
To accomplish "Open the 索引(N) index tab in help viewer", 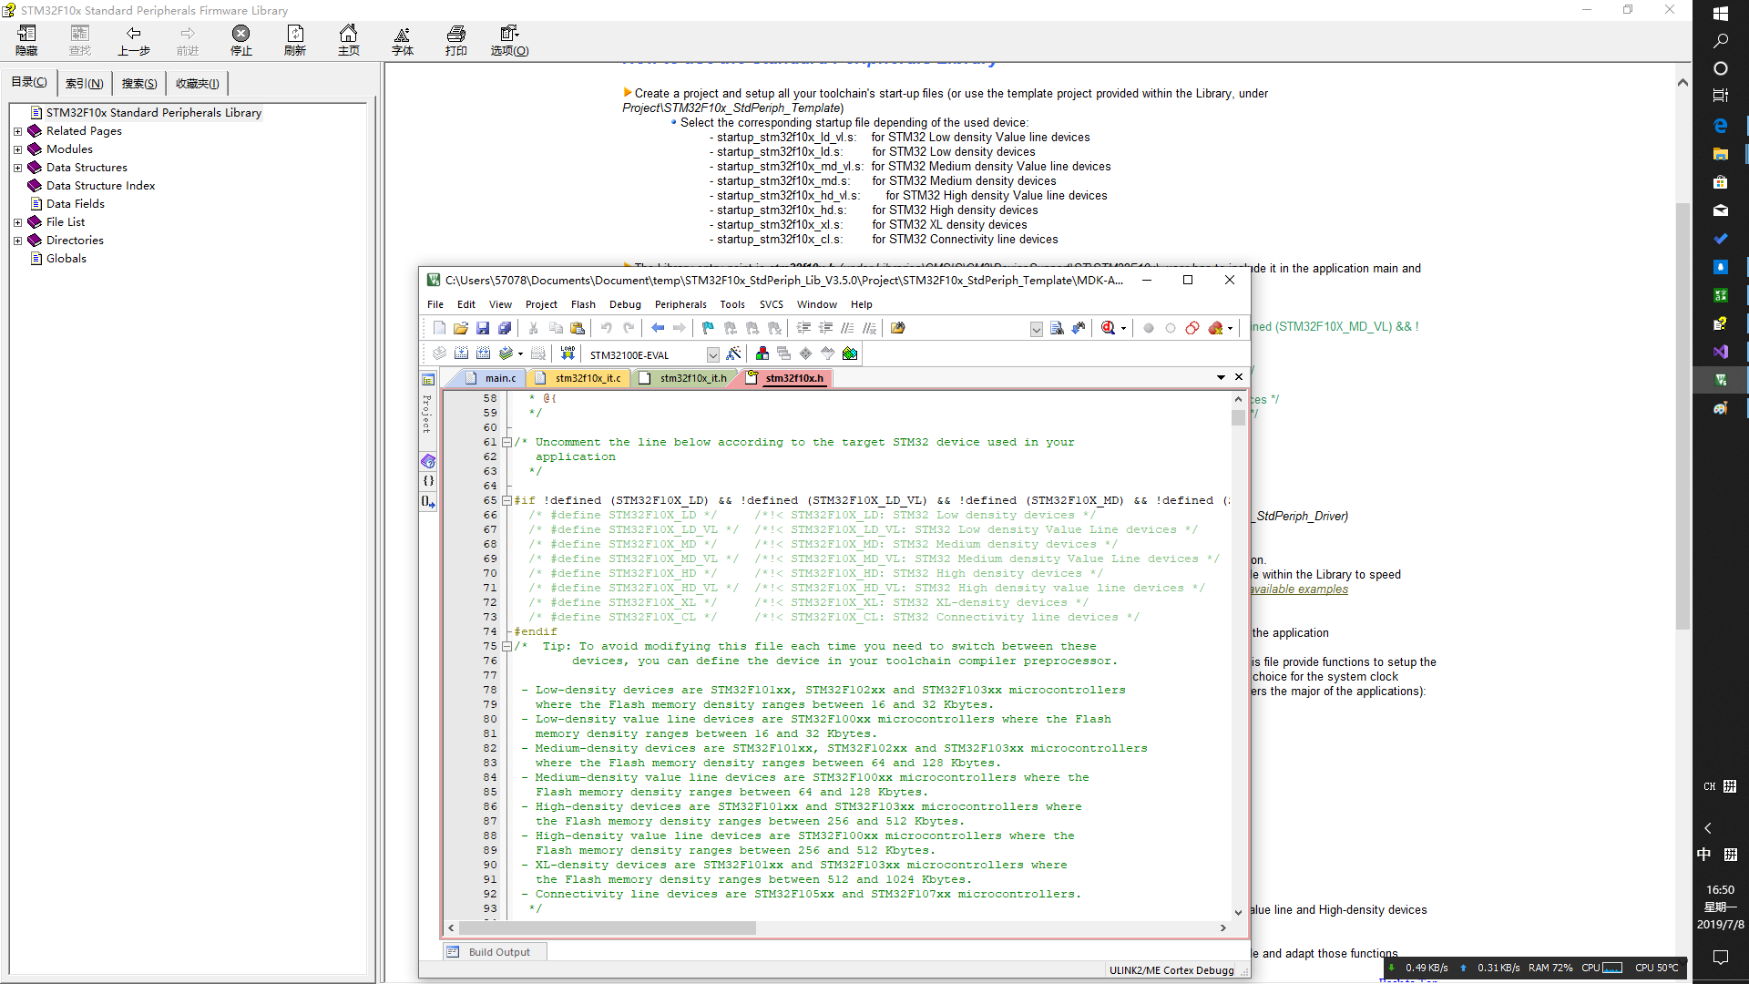I will [x=84, y=83].
